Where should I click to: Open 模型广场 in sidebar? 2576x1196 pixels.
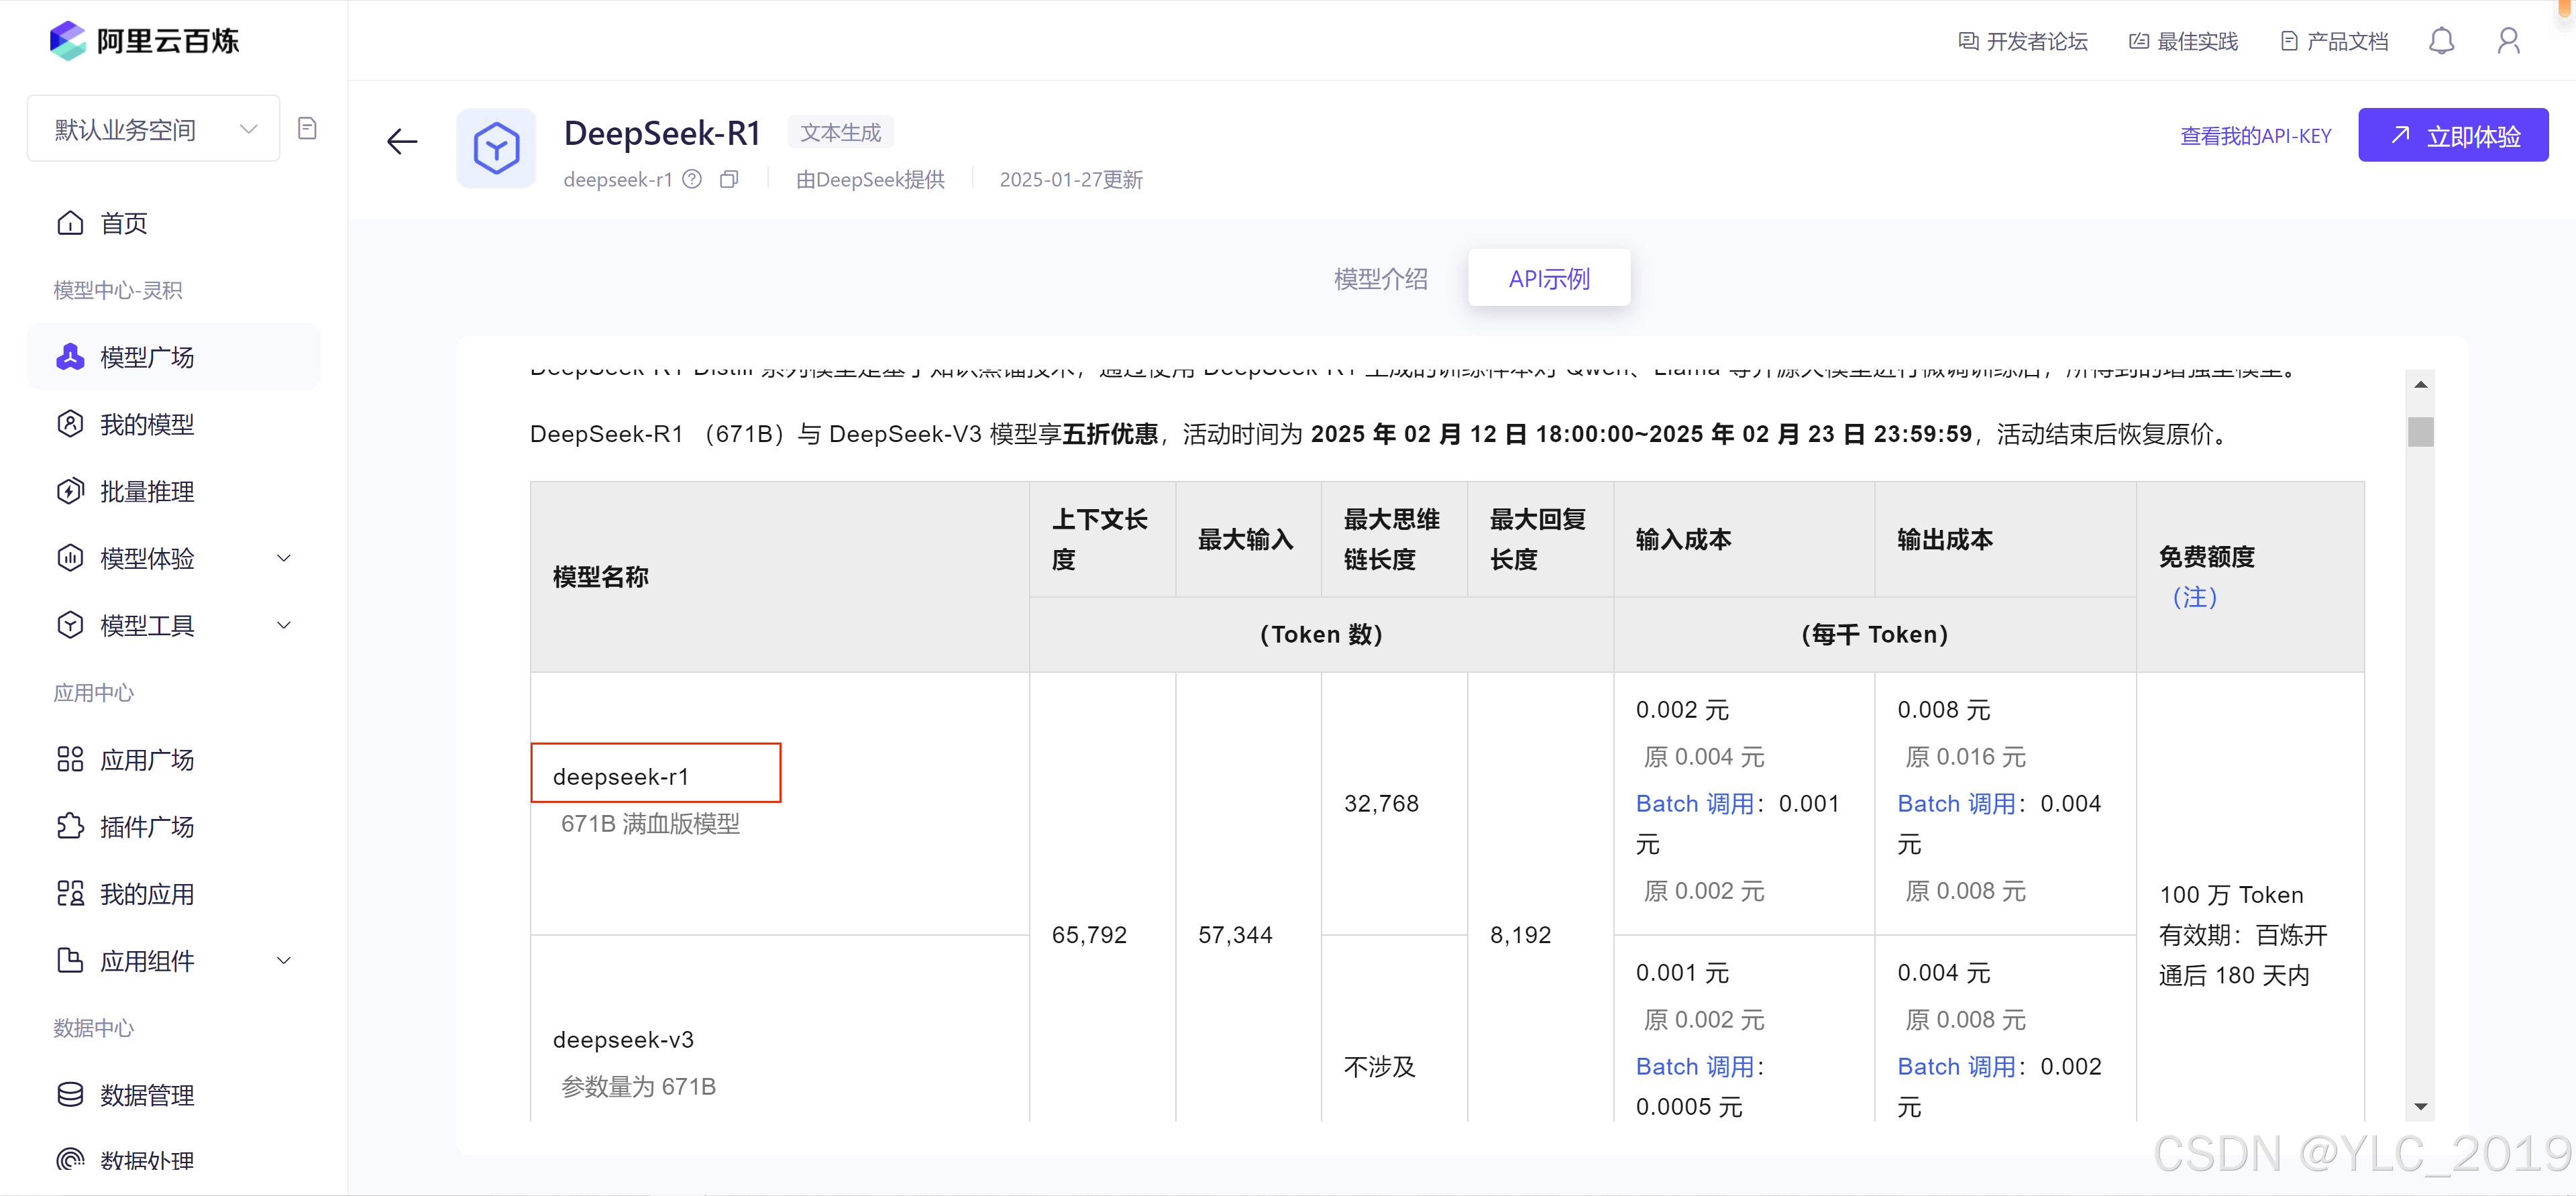(x=147, y=357)
